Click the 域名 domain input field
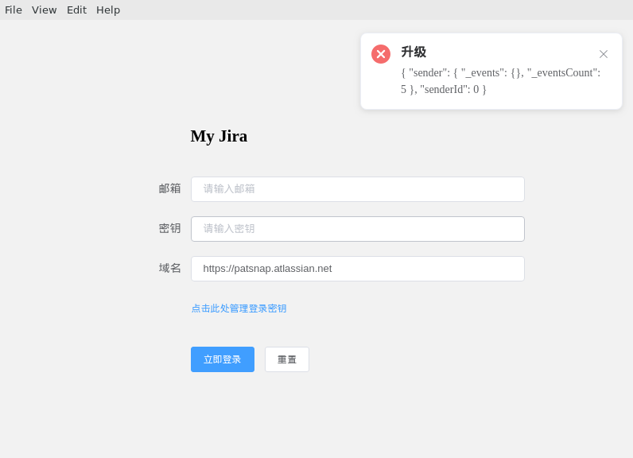 tap(358, 269)
